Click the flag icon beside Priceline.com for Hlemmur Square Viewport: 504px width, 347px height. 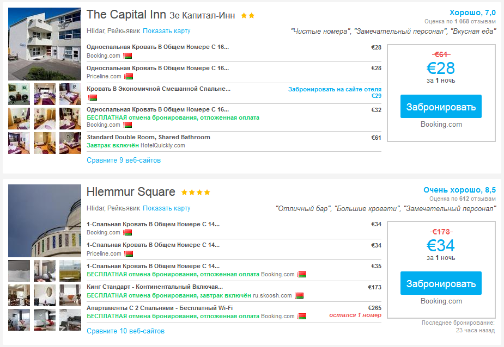coord(129,253)
